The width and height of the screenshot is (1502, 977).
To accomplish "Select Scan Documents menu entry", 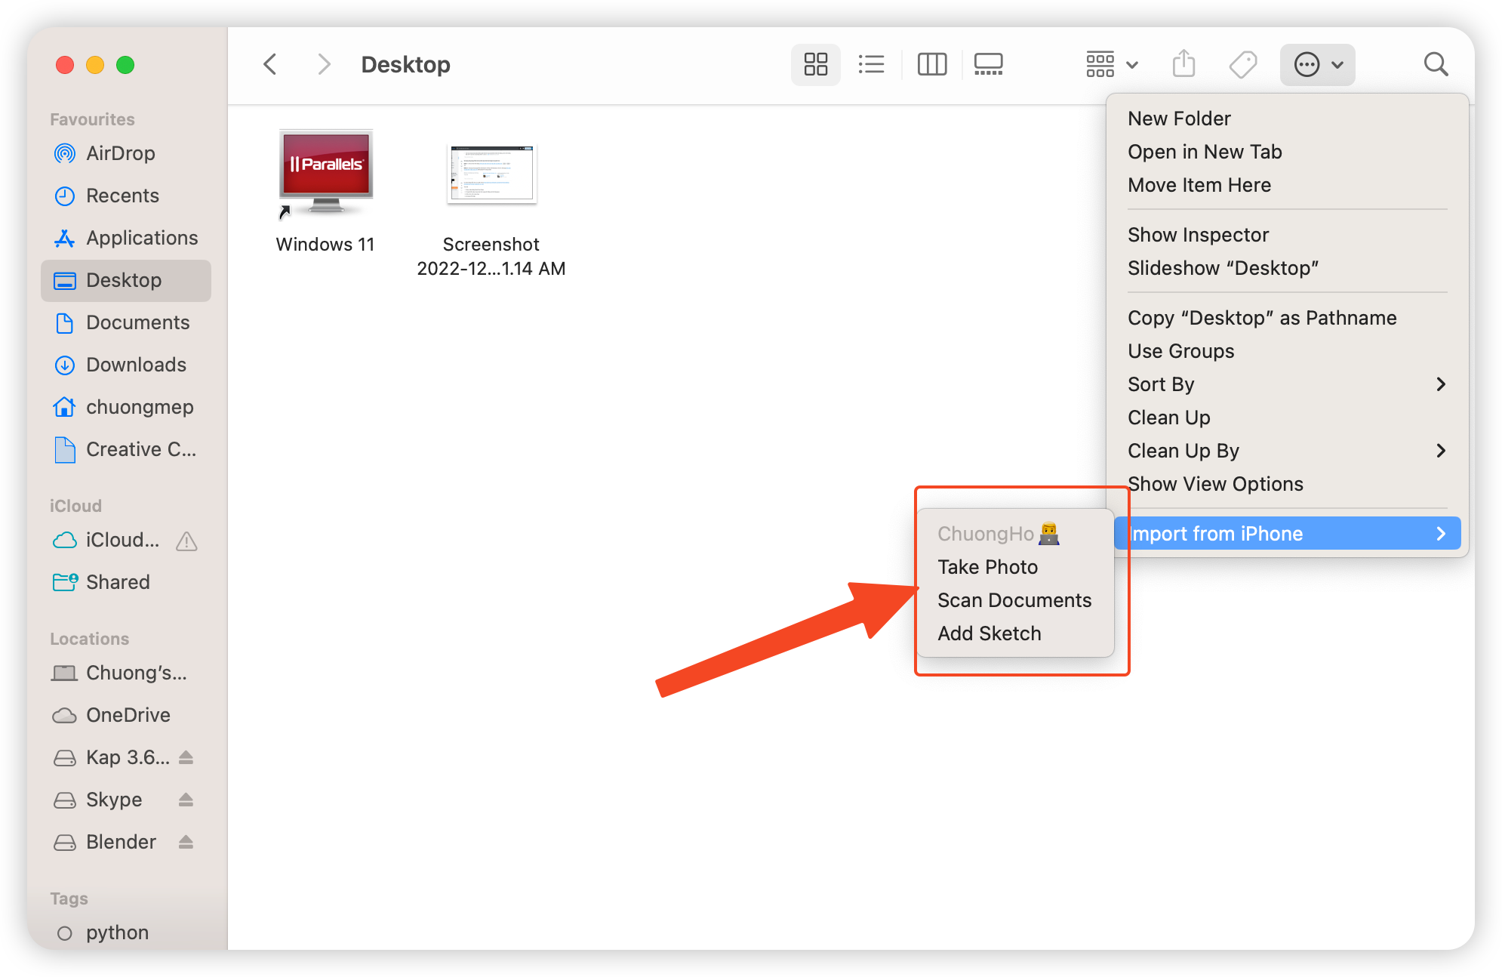I will pyautogui.click(x=1014, y=600).
